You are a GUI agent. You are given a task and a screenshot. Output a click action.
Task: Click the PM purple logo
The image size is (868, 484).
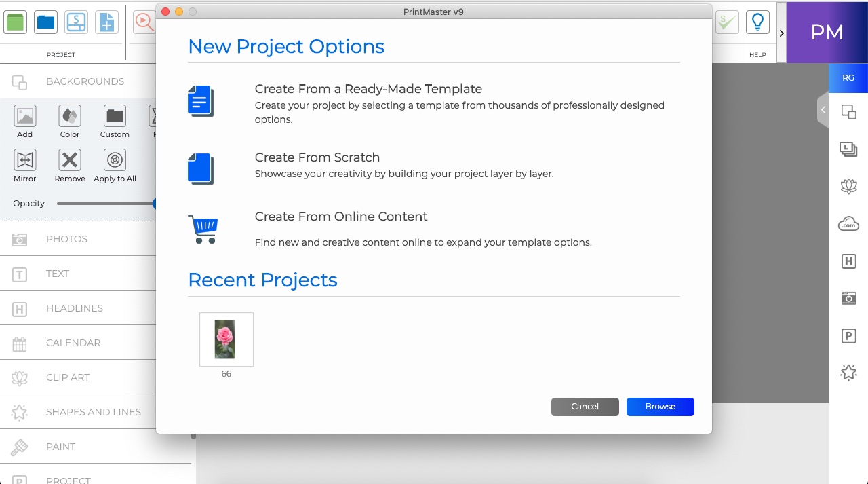click(827, 32)
